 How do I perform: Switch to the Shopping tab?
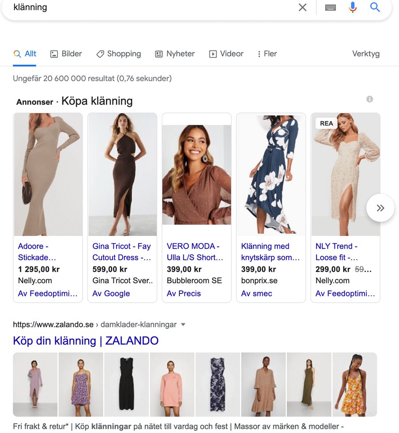pos(118,54)
